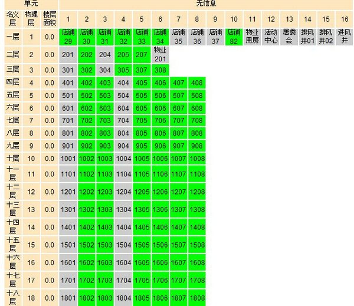354x306 pixels.
Task: Click the 居委会 cell
Action: point(289,37)
